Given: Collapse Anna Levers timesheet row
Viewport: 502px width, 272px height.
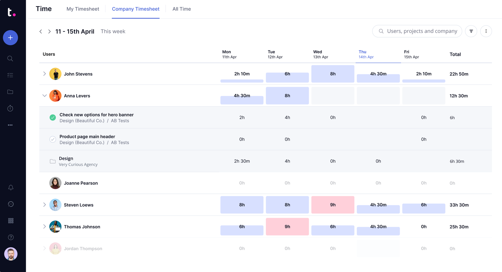Looking at the screenshot, I should (45, 96).
